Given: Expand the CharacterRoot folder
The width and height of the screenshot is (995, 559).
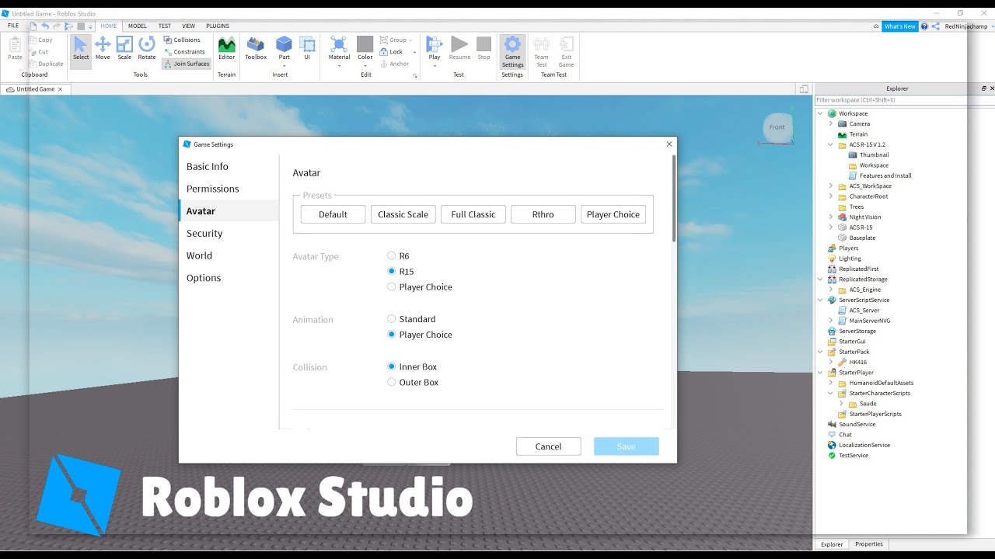Looking at the screenshot, I should (830, 196).
